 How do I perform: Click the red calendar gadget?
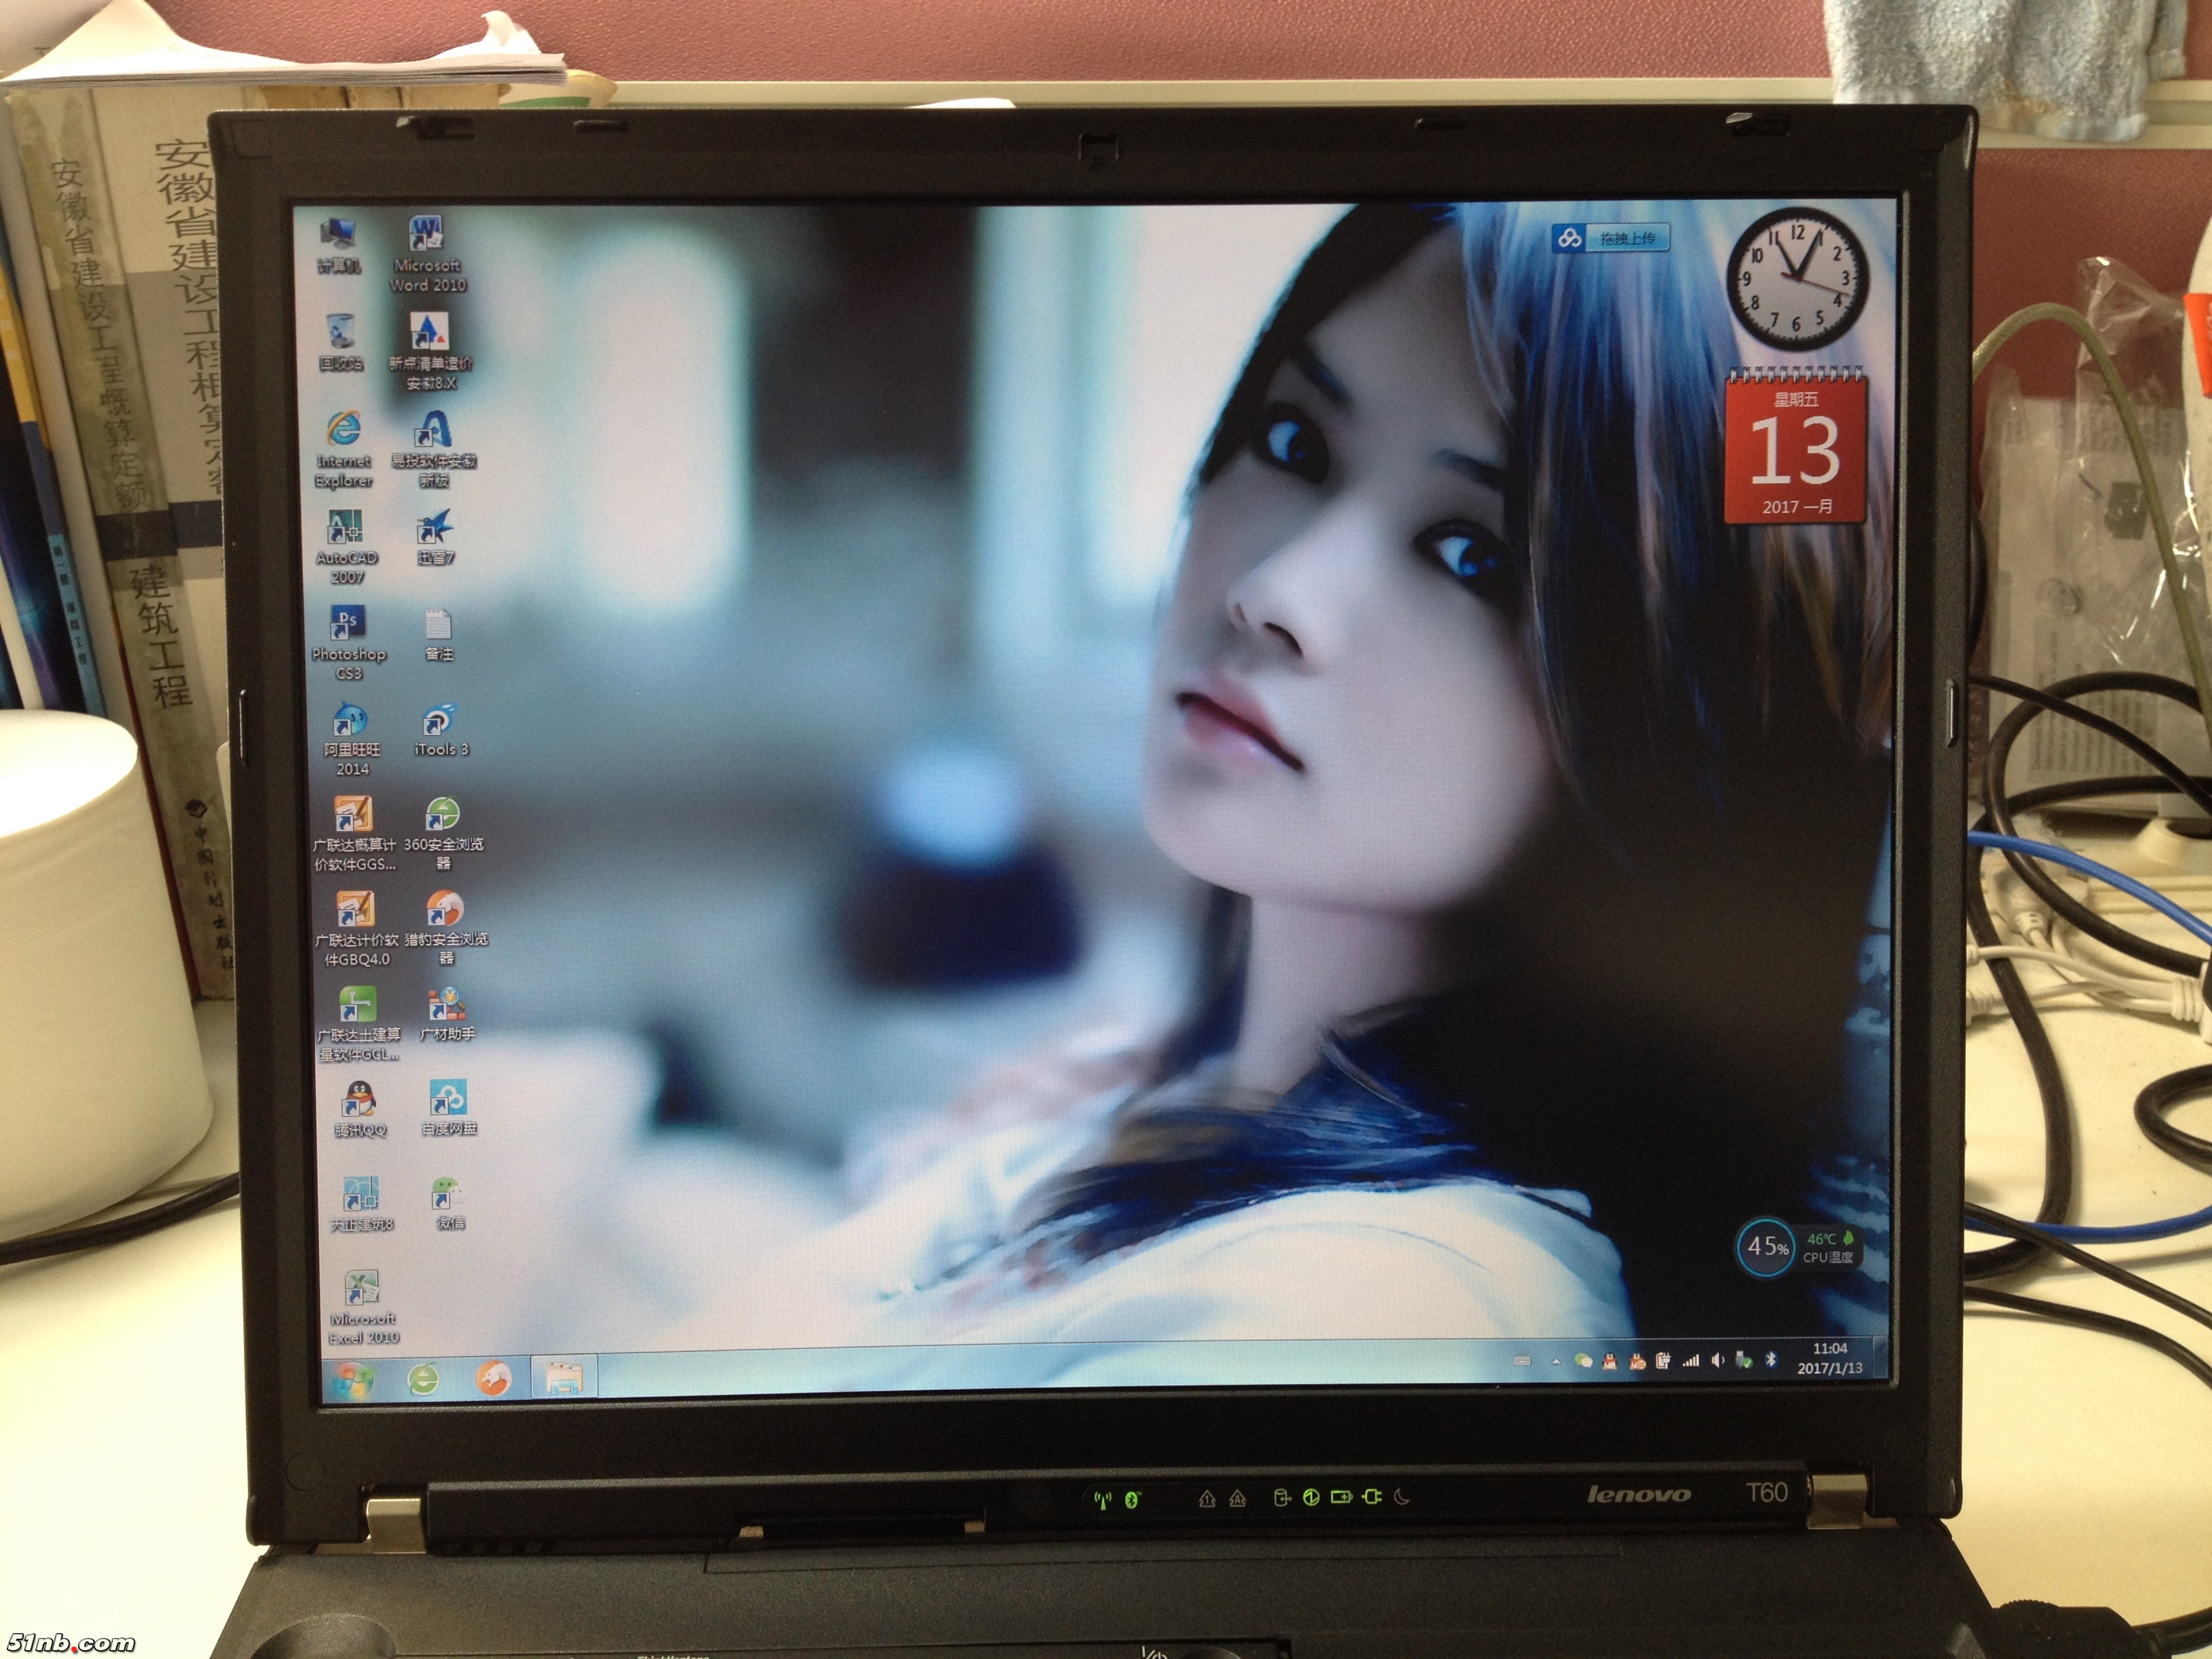(x=1796, y=450)
